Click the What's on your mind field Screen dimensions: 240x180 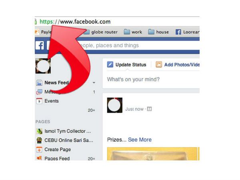151,80
